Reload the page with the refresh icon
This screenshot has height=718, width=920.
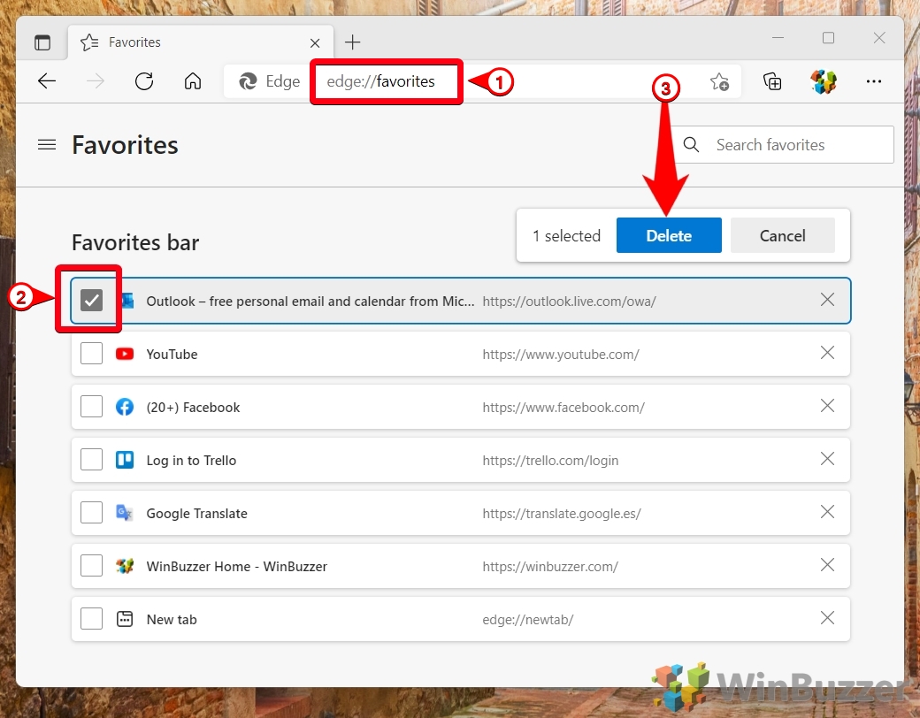[x=144, y=81]
